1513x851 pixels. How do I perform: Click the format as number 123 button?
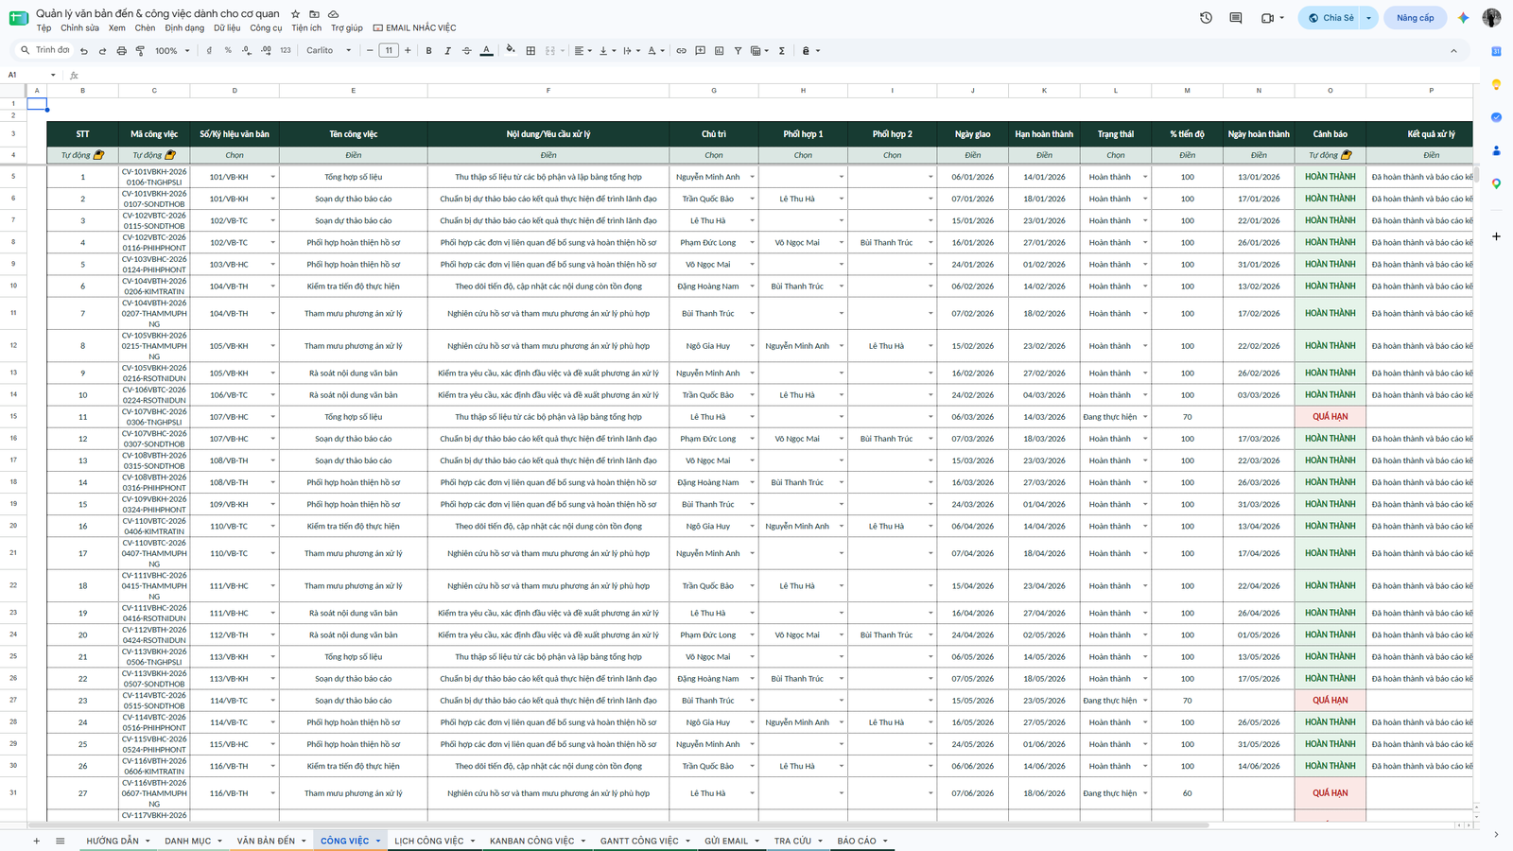click(x=286, y=51)
